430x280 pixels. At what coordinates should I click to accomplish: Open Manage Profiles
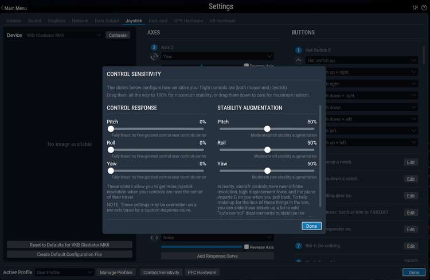click(116, 273)
